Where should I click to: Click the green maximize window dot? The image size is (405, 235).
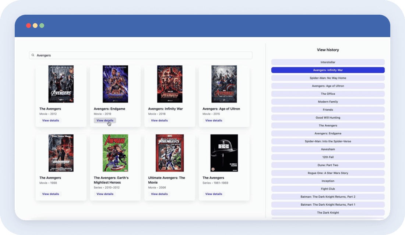point(42,26)
